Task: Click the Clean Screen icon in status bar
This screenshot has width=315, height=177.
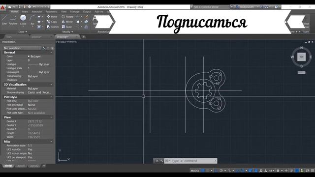Action: click(x=307, y=171)
